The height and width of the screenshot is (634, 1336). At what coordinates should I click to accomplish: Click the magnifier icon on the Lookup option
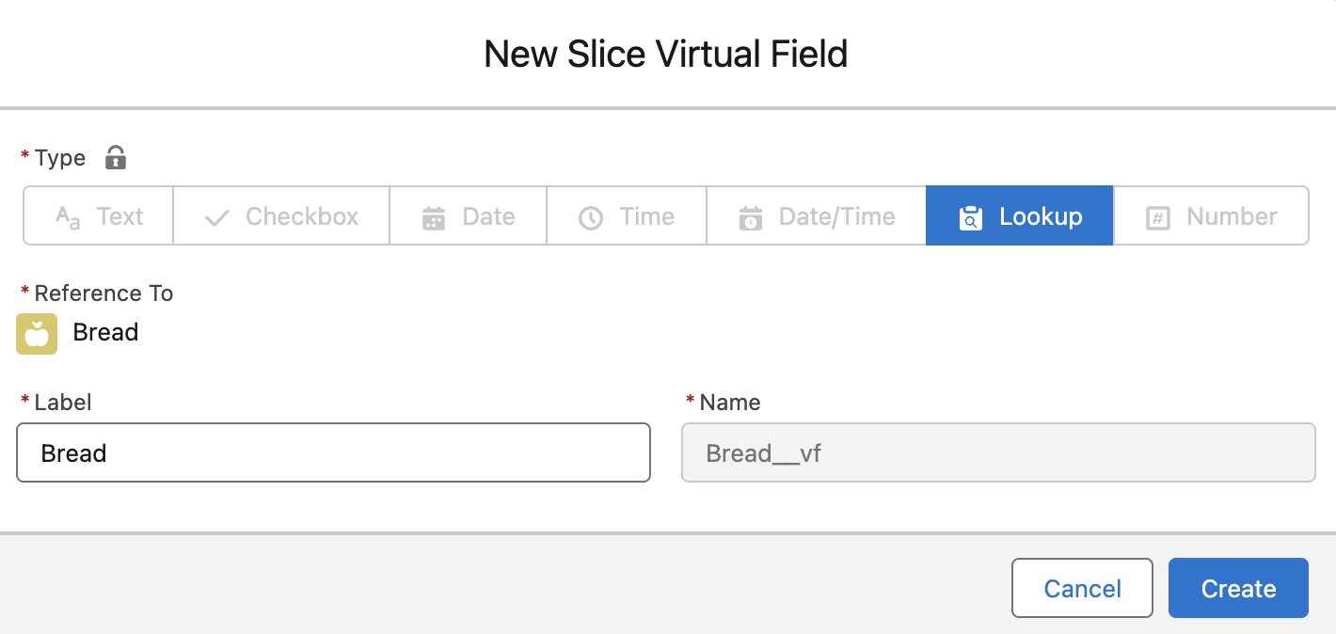coord(970,215)
